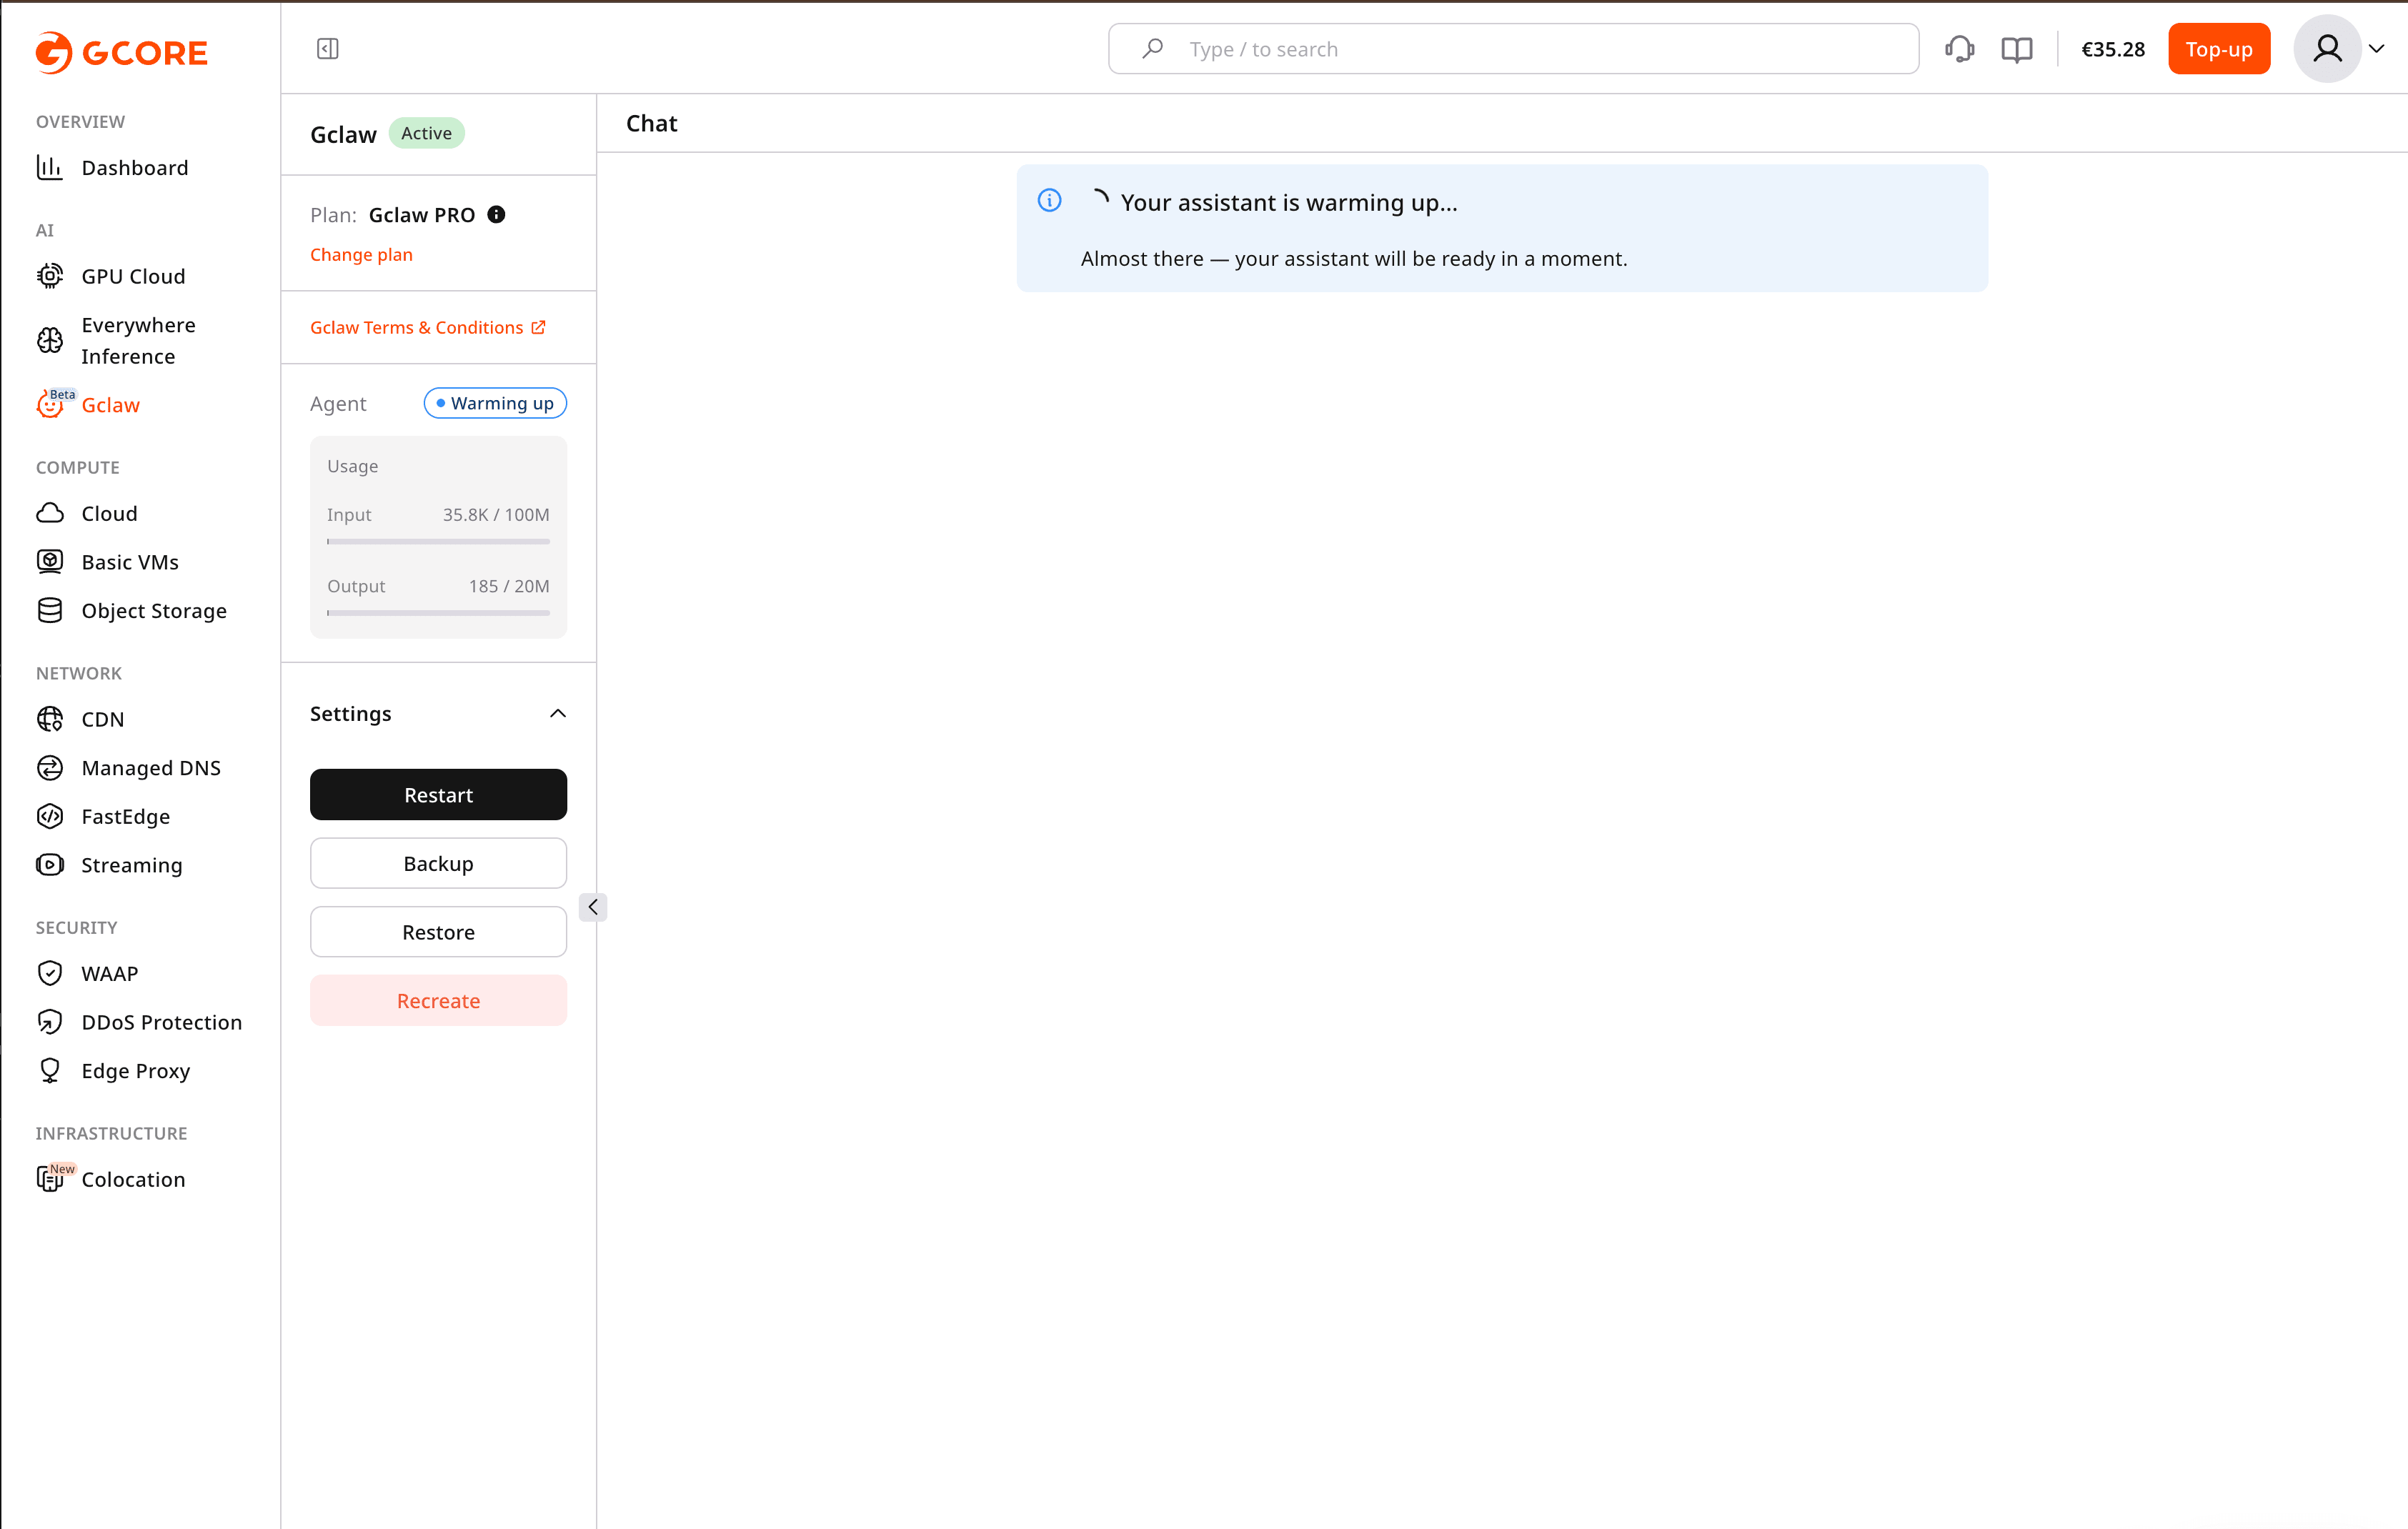Viewport: 2408px width, 1529px height.
Task: Click the Output usage progress bar
Action: click(438, 613)
